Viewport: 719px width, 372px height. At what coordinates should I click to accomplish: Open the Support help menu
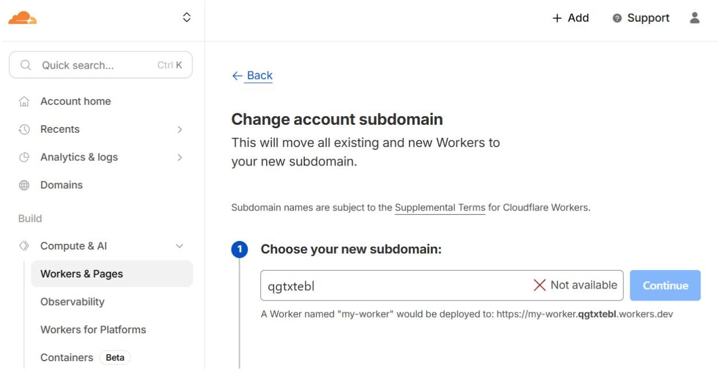point(641,18)
